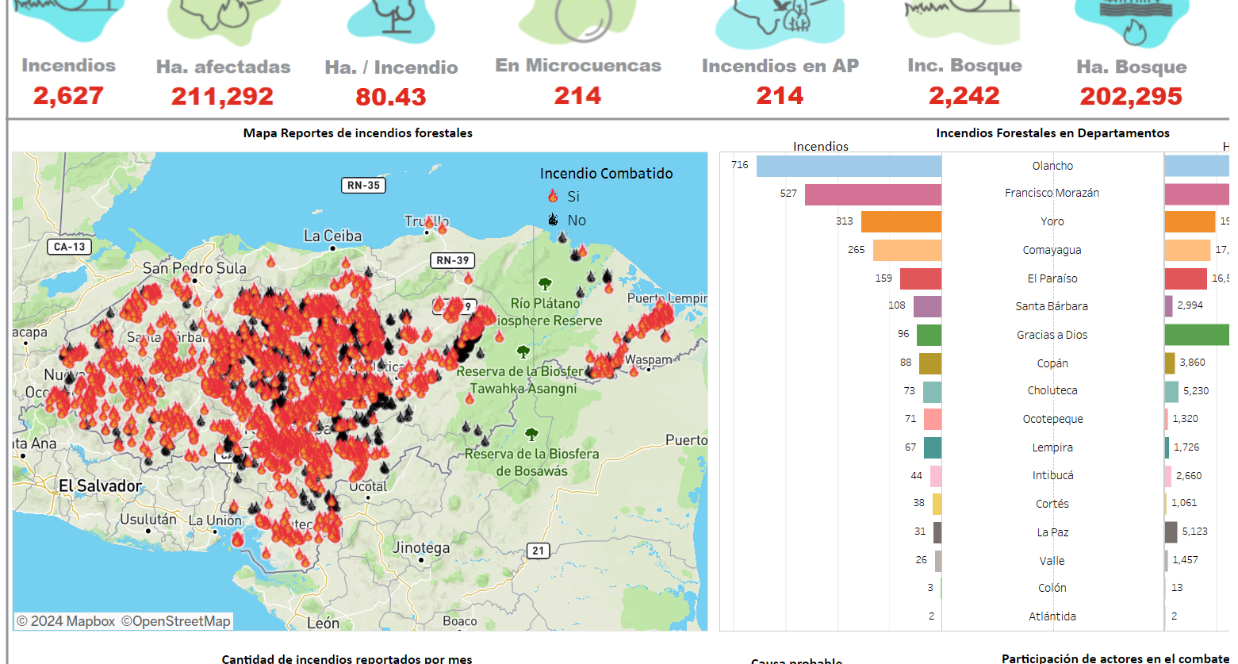Image resolution: width=1238 pixels, height=664 pixels.
Task: Click the Copán hectares bar labeled 3,860
Action: (1170, 363)
